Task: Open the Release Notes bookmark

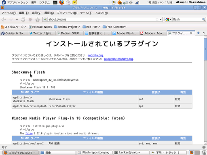Action: point(40,27)
